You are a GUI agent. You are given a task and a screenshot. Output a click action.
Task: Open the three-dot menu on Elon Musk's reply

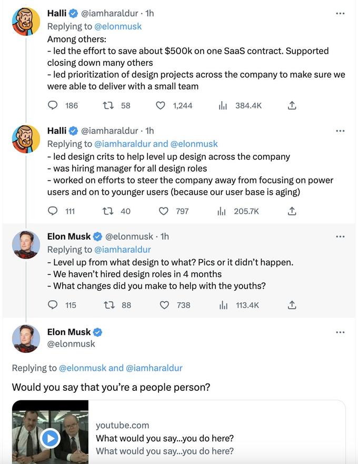[341, 236]
